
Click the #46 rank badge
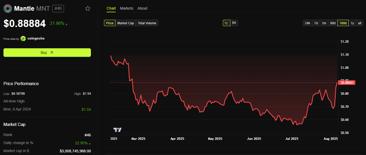tap(58, 9)
